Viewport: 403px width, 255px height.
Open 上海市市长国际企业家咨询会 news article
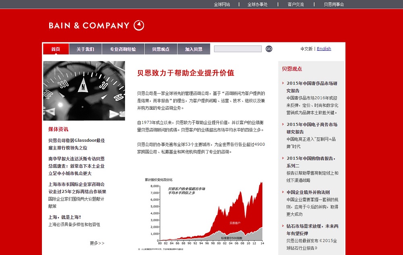77,188
